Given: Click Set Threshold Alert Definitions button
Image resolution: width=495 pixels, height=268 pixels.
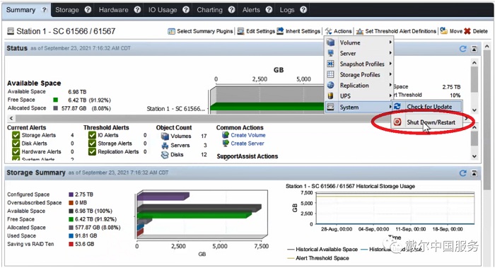Looking at the screenshot, I should point(396,31).
